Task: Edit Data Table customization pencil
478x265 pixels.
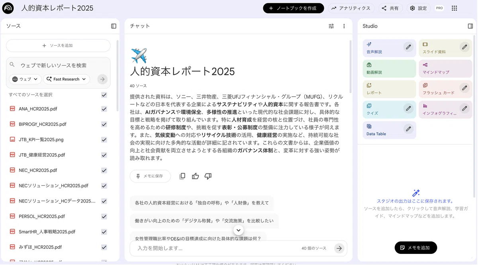Action: (408, 129)
